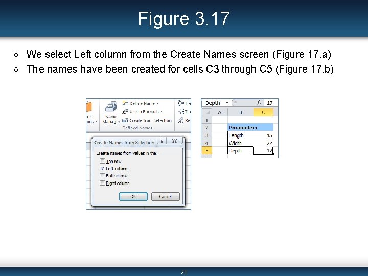Click the fx insert function icon
The image size is (368, 276).
(x=259, y=103)
